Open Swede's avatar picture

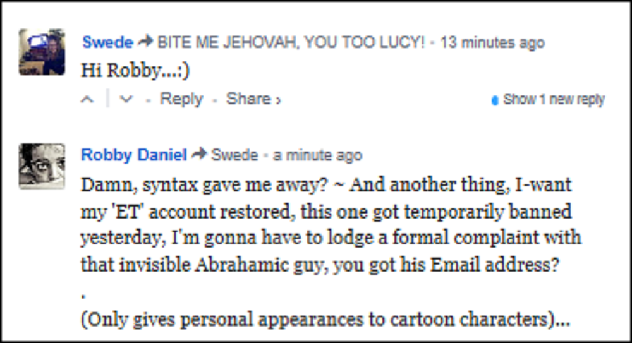(42, 52)
